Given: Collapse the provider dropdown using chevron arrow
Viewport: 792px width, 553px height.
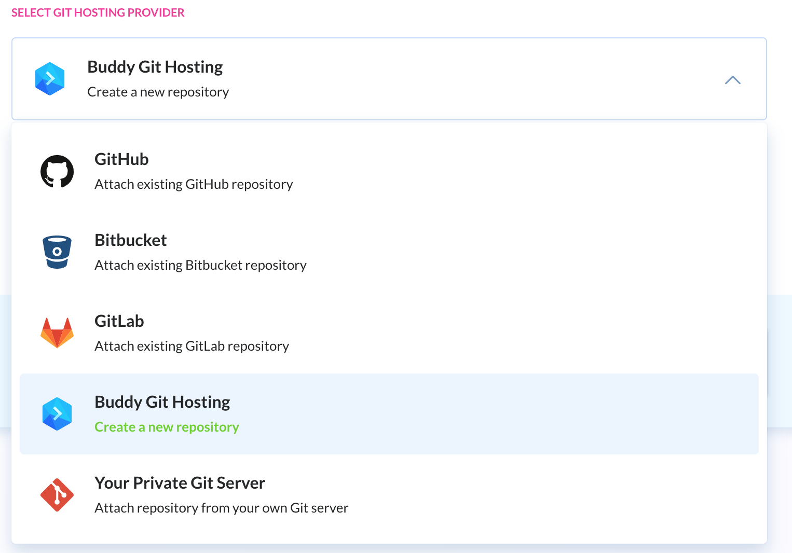Looking at the screenshot, I should 732,80.
